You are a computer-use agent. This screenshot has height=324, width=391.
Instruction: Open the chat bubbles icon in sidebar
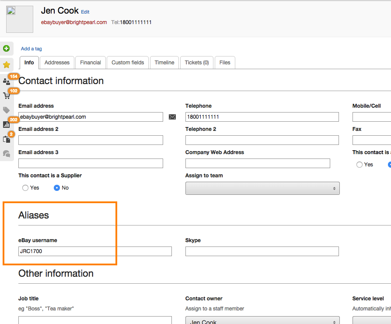coord(7,153)
